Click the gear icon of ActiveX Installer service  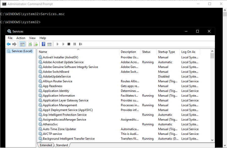[40, 57]
